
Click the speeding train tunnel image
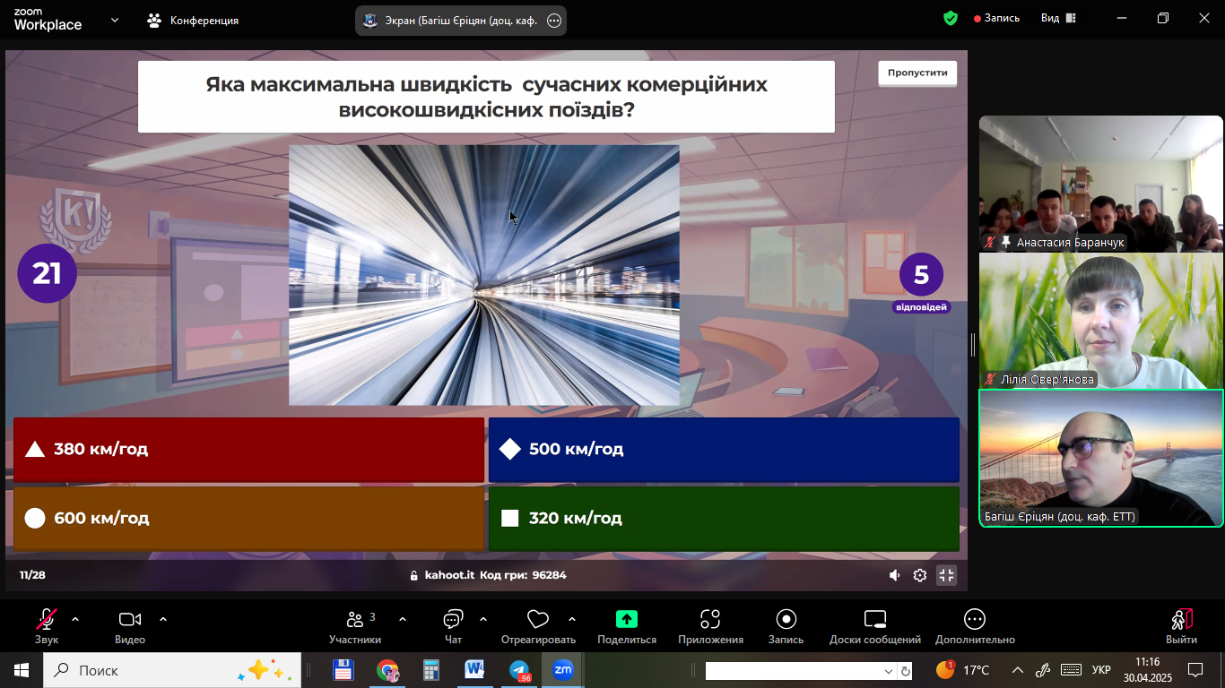484,275
